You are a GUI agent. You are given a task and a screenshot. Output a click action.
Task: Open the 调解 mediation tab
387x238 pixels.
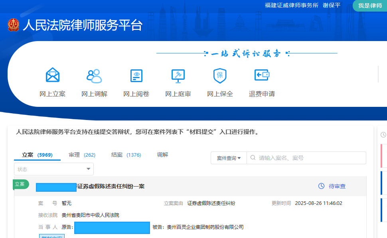point(163,155)
